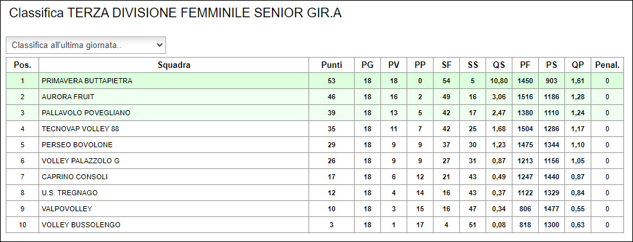Select VALPOVOLLEY team name

click(x=67, y=209)
